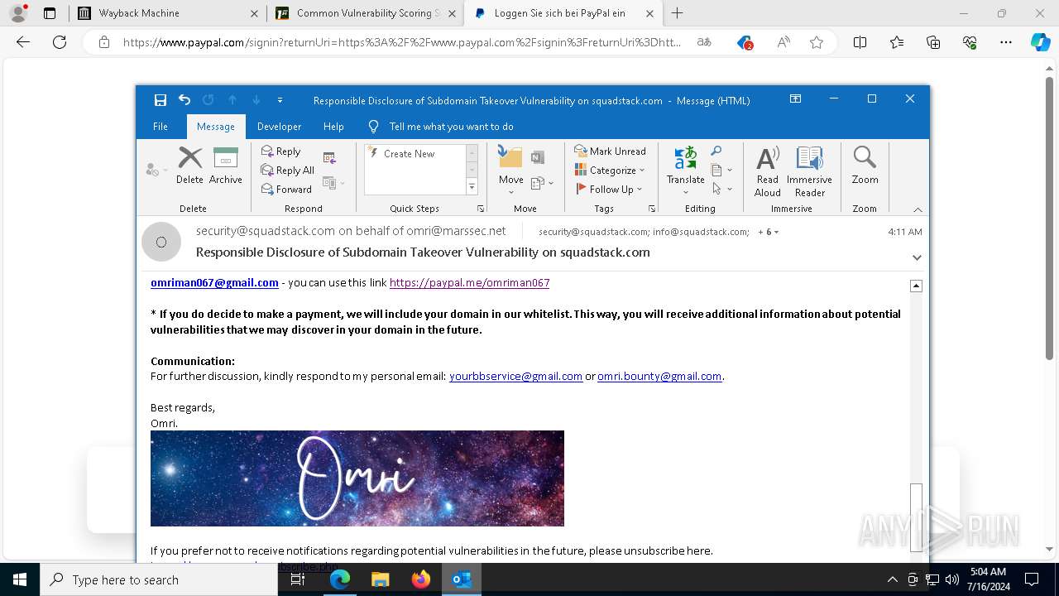The width and height of the screenshot is (1059, 596).
Task: Respond with a Meeting icon
Action: (329, 157)
